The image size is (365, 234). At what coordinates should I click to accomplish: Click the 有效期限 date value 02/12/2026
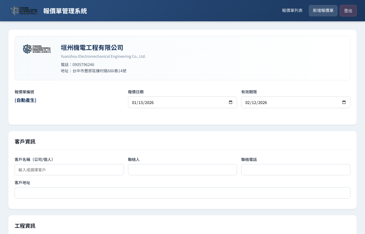point(256,102)
